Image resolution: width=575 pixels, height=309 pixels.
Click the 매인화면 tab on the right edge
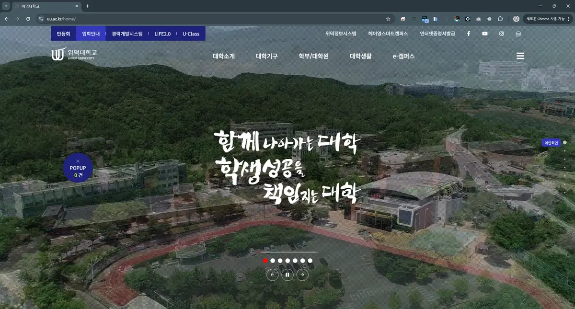point(552,142)
